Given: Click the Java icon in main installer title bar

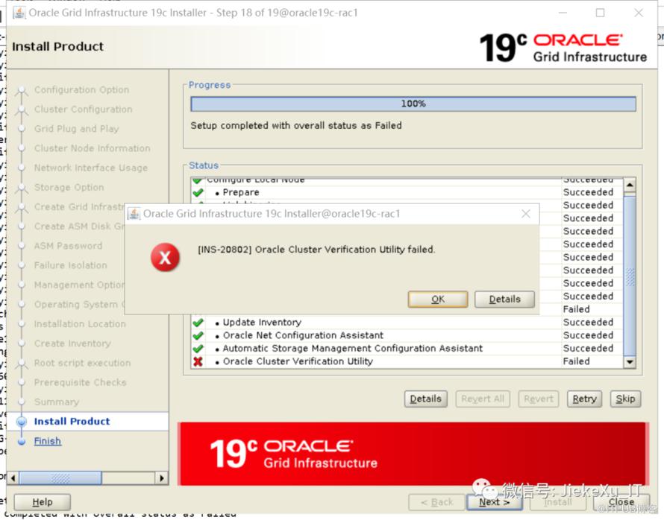Looking at the screenshot, I should [19, 13].
